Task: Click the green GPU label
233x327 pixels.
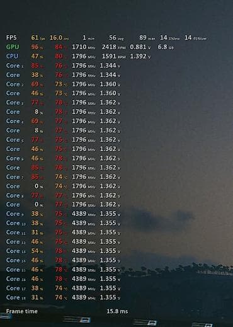Action: point(13,47)
